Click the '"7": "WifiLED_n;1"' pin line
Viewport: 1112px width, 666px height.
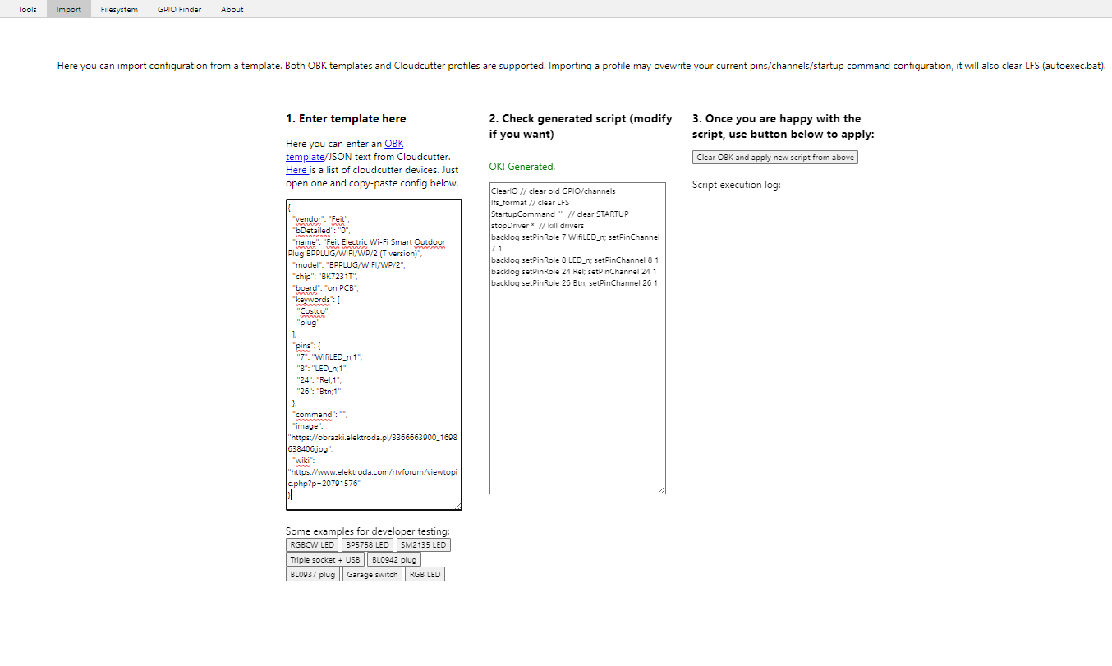pyautogui.click(x=329, y=357)
